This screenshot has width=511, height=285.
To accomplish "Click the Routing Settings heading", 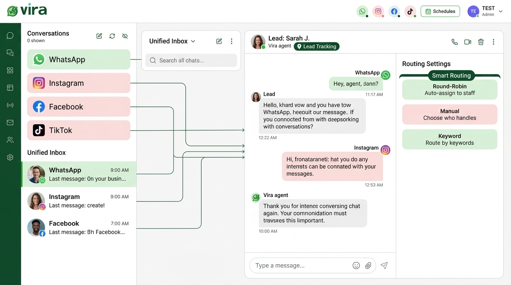I will [x=426, y=64].
